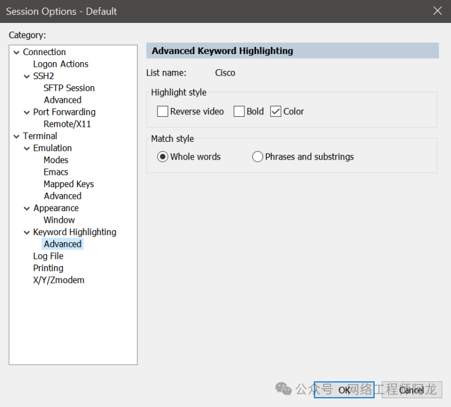Image resolution: width=451 pixels, height=407 pixels.
Task: Close the Session Options dialog
Action: 437,11
